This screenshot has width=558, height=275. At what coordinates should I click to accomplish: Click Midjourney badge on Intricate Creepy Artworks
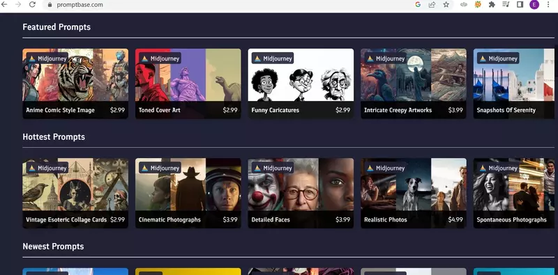pyautogui.click(x=386, y=58)
